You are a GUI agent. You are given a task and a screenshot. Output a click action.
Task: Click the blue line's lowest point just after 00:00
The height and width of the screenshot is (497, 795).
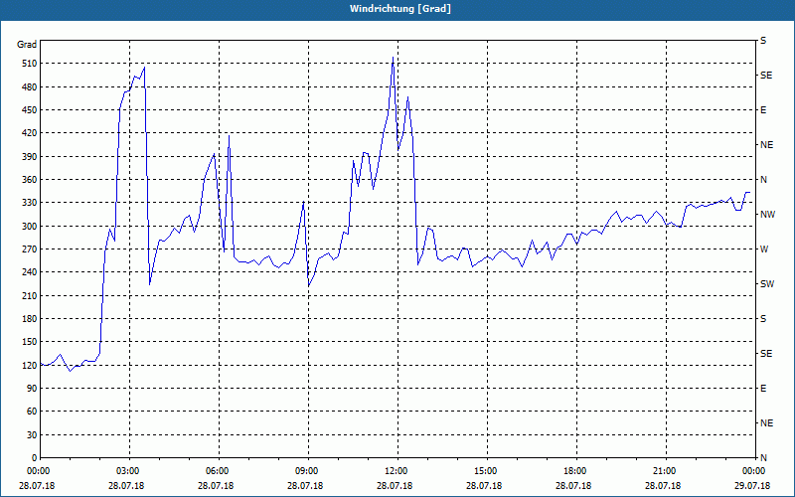pyautogui.click(x=69, y=370)
